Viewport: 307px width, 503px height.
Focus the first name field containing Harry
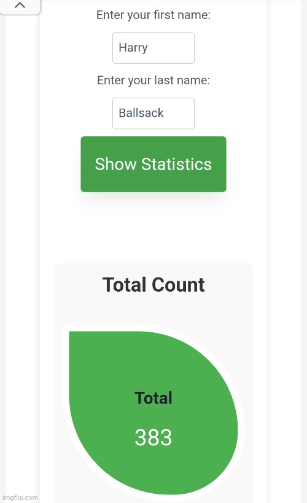click(x=153, y=48)
